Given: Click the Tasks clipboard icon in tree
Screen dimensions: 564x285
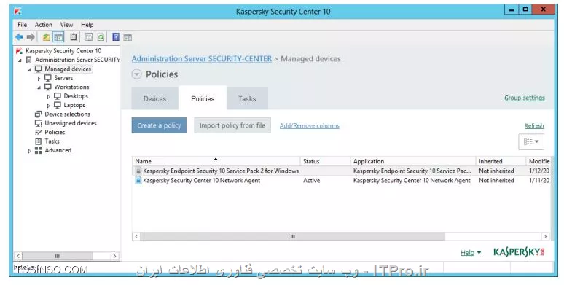Looking at the screenshot, I should tap(39, 141).
